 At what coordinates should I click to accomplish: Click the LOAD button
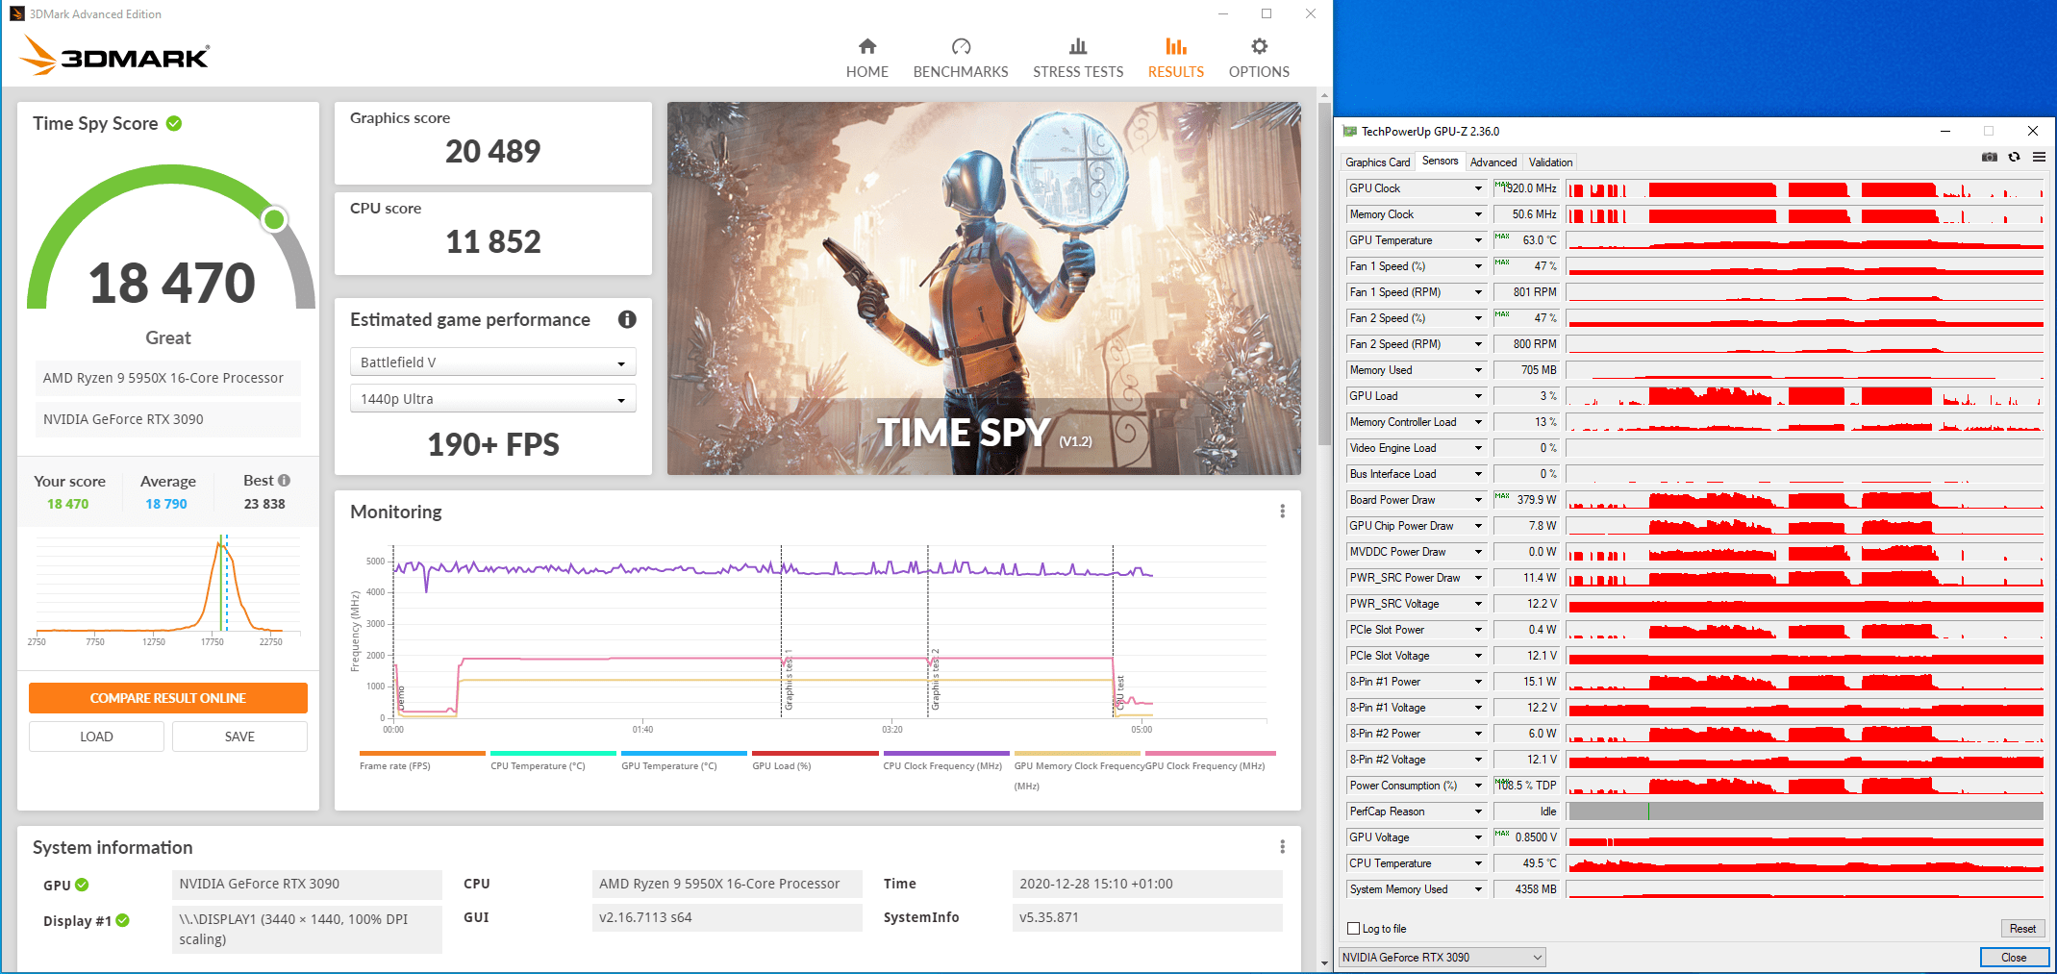coord(96,737)
